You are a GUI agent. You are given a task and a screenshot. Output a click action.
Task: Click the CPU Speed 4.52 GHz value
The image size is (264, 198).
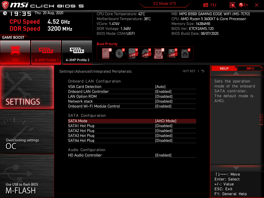tap(59, 22)
